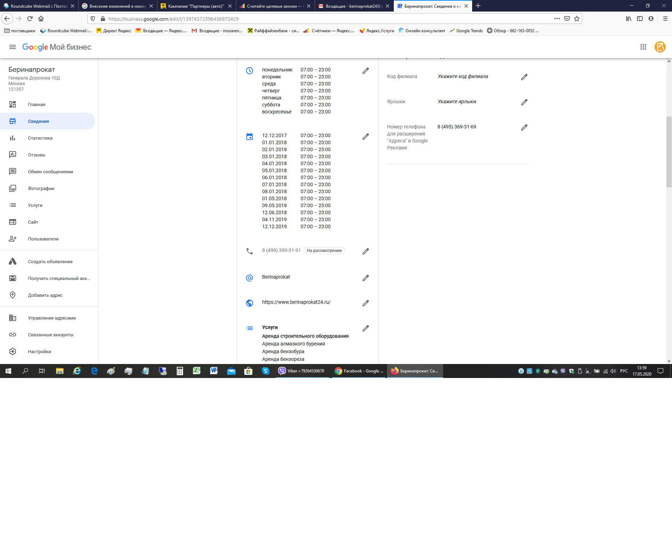This screenshot has width=672, height=560.
Task: Open Статистика in the sidebar
Action: pos(48,138)
